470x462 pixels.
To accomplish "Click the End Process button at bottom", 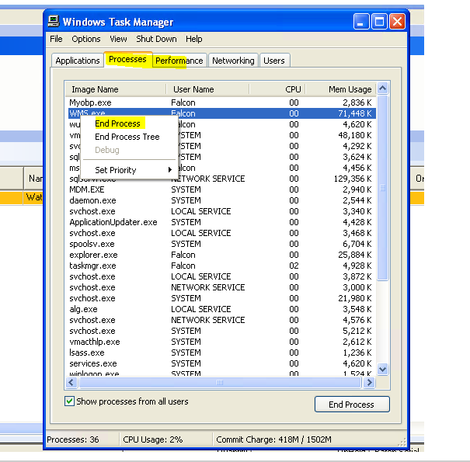I will coord(352,405).
